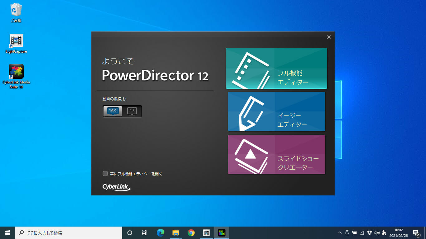Open the Windows Start menu

pos(7,233)
